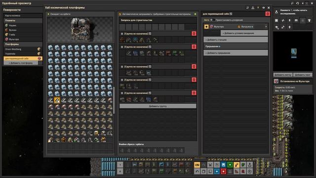Select the cut scissors tool in shortcut bar

point(210,165)
